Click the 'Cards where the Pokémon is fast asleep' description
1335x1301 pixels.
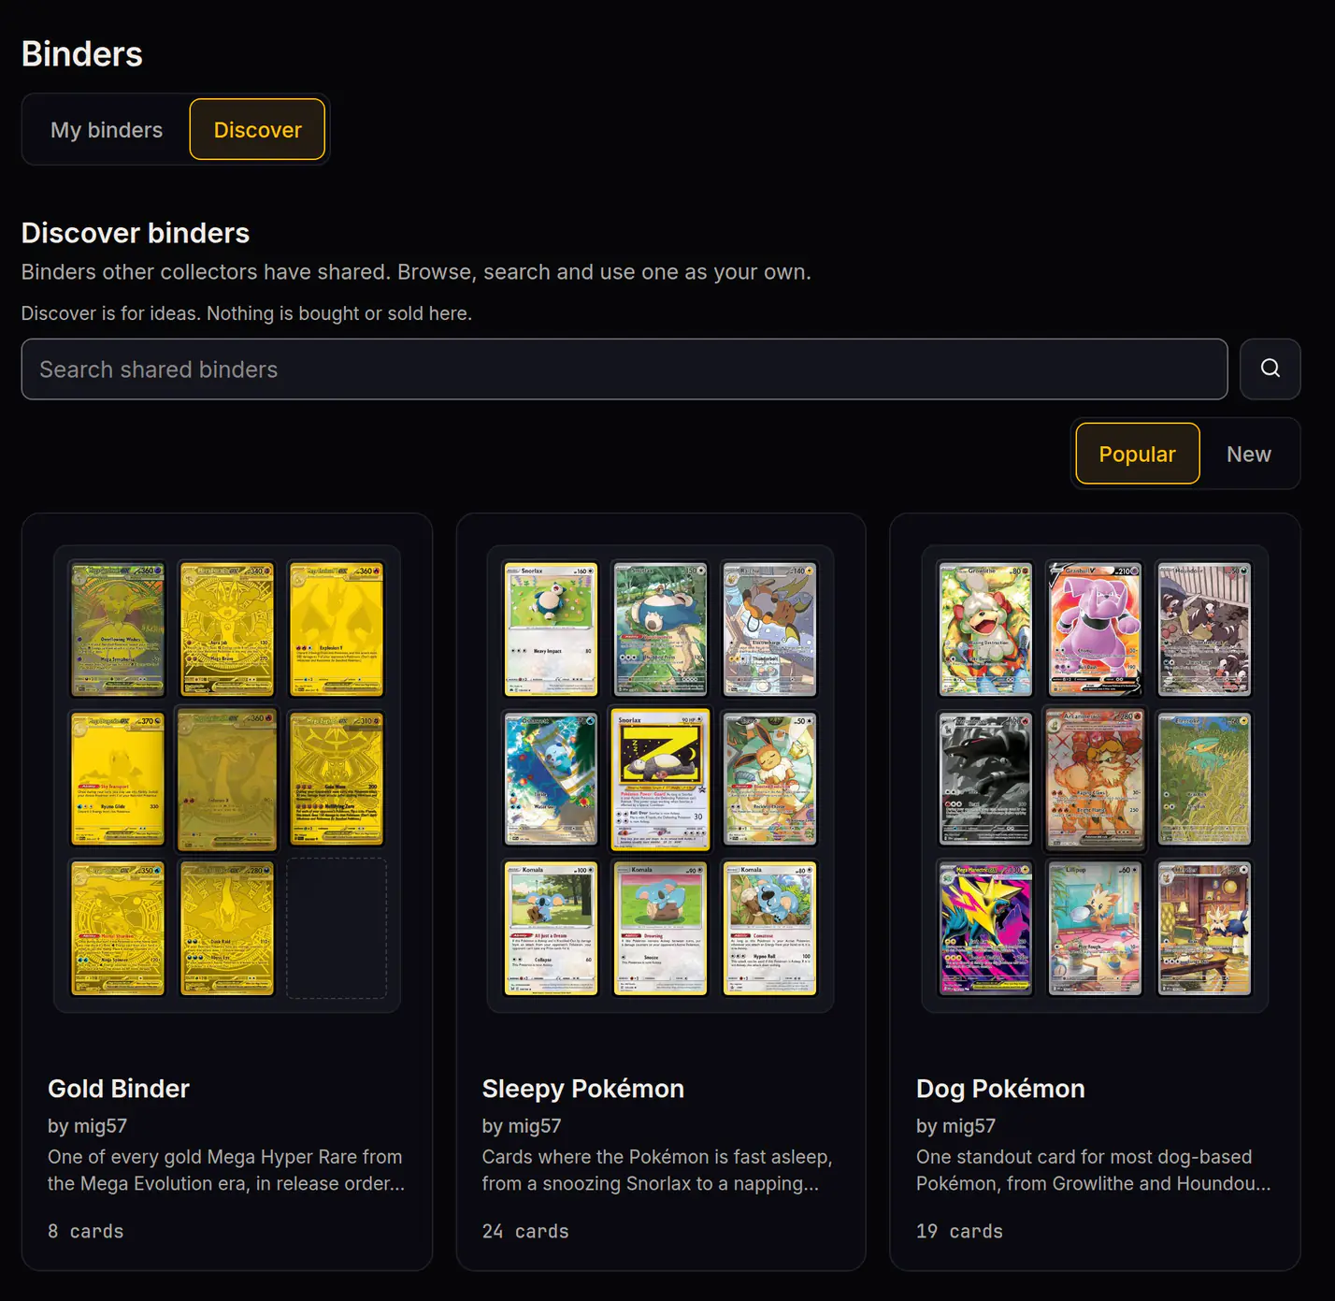[x=657, y=1170]
